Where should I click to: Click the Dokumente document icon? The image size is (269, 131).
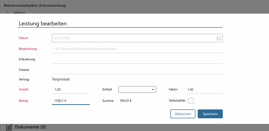[9, 127]
